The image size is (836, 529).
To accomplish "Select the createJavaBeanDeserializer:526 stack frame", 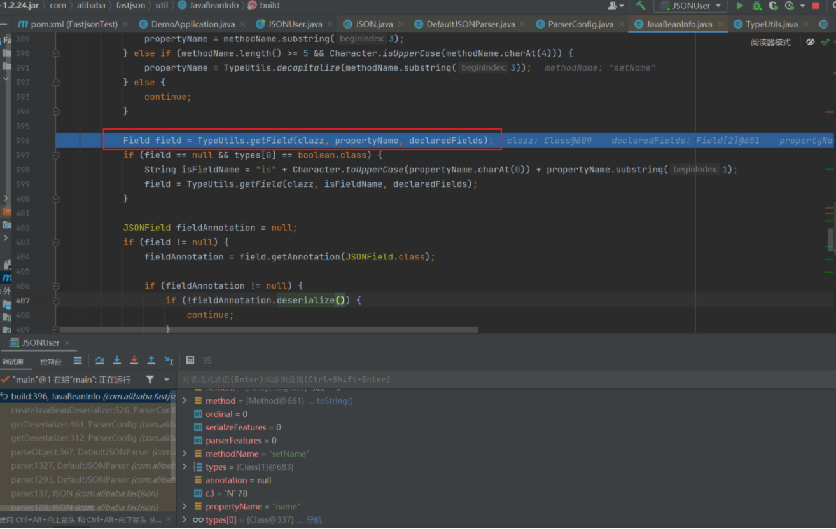I will point(88,410).
